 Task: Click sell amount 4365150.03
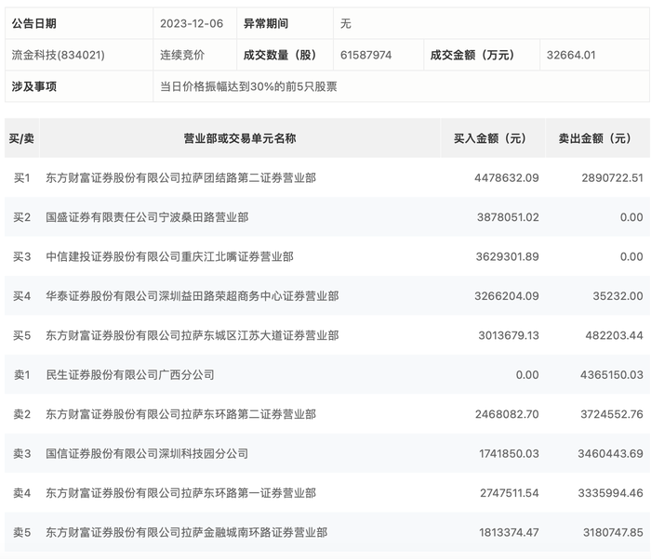(612, 375)
